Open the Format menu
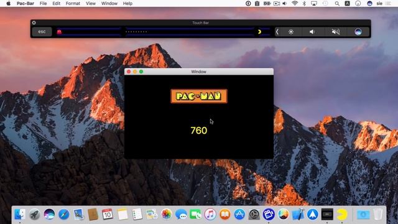 tap(73, 3)
